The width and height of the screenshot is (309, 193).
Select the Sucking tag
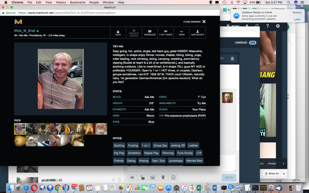[x=119, y=146]
